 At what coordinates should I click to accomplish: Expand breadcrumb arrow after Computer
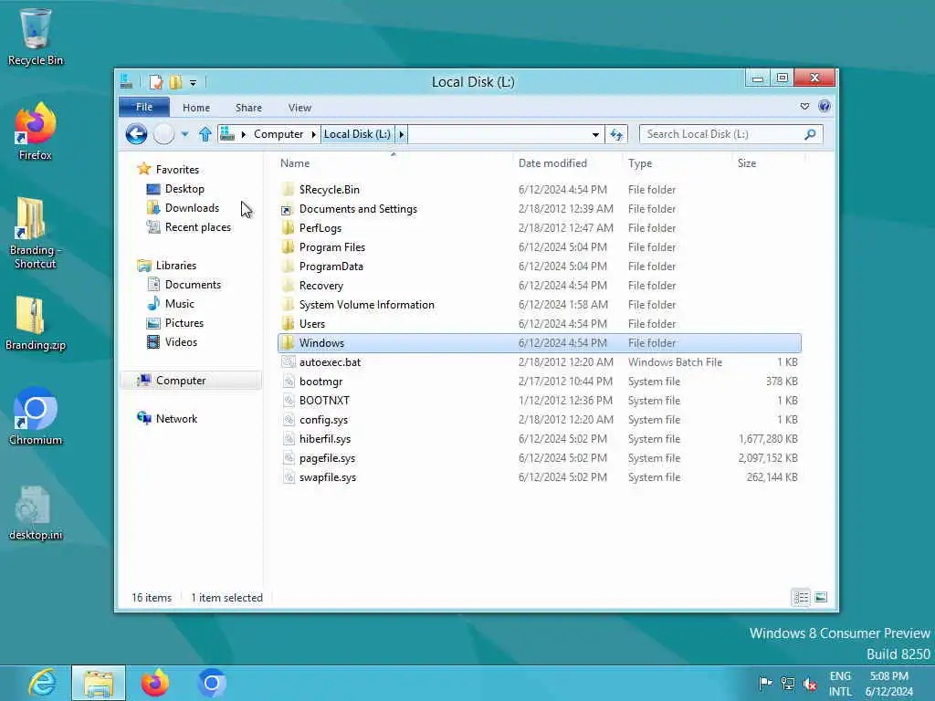tap(314, 134)
